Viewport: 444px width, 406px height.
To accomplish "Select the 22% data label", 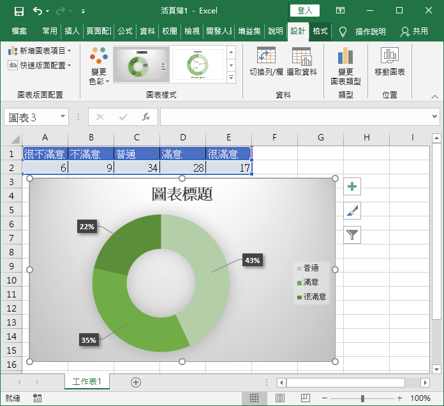I will [87, 227].
